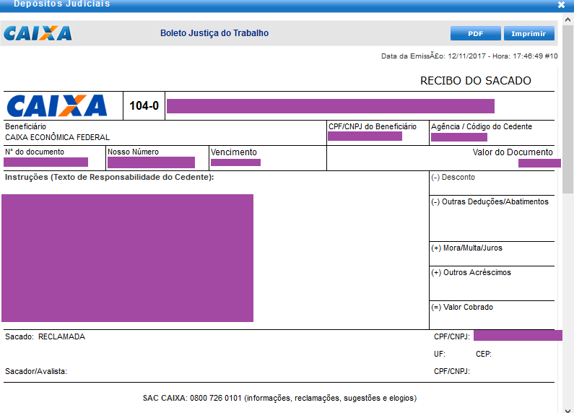The height and width of the screenshot is (413, 574).
Task: Click the SAC CAIXA phone number line
Action: click(279, 398)
